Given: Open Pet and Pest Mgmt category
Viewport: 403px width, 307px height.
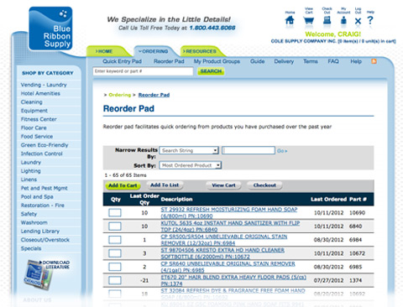Looking at the screenshot, I should tap(44, 188).
